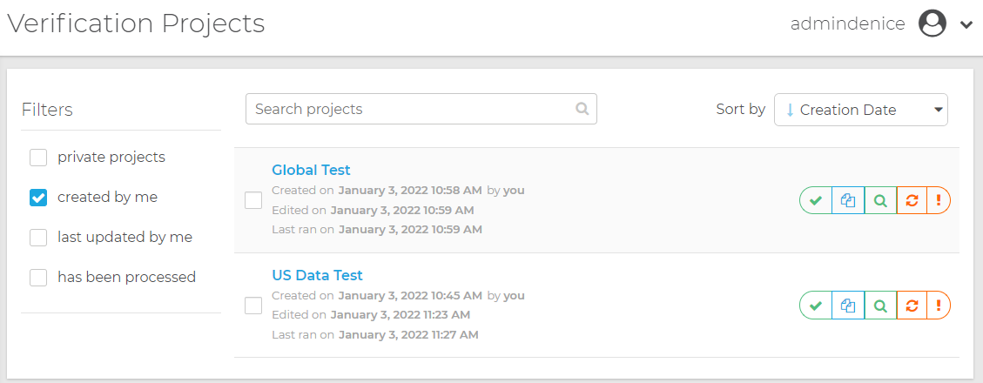Click the exclamation icon for US Data Test
This screenshot has height=383, width=983.
click(x=939, y=306)
